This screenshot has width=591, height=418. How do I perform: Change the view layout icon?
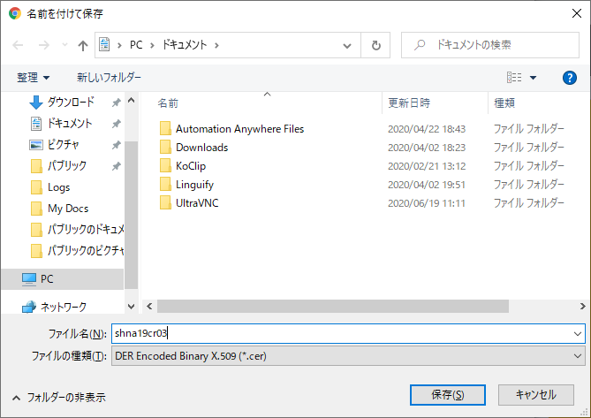click(x=514, y=78)
